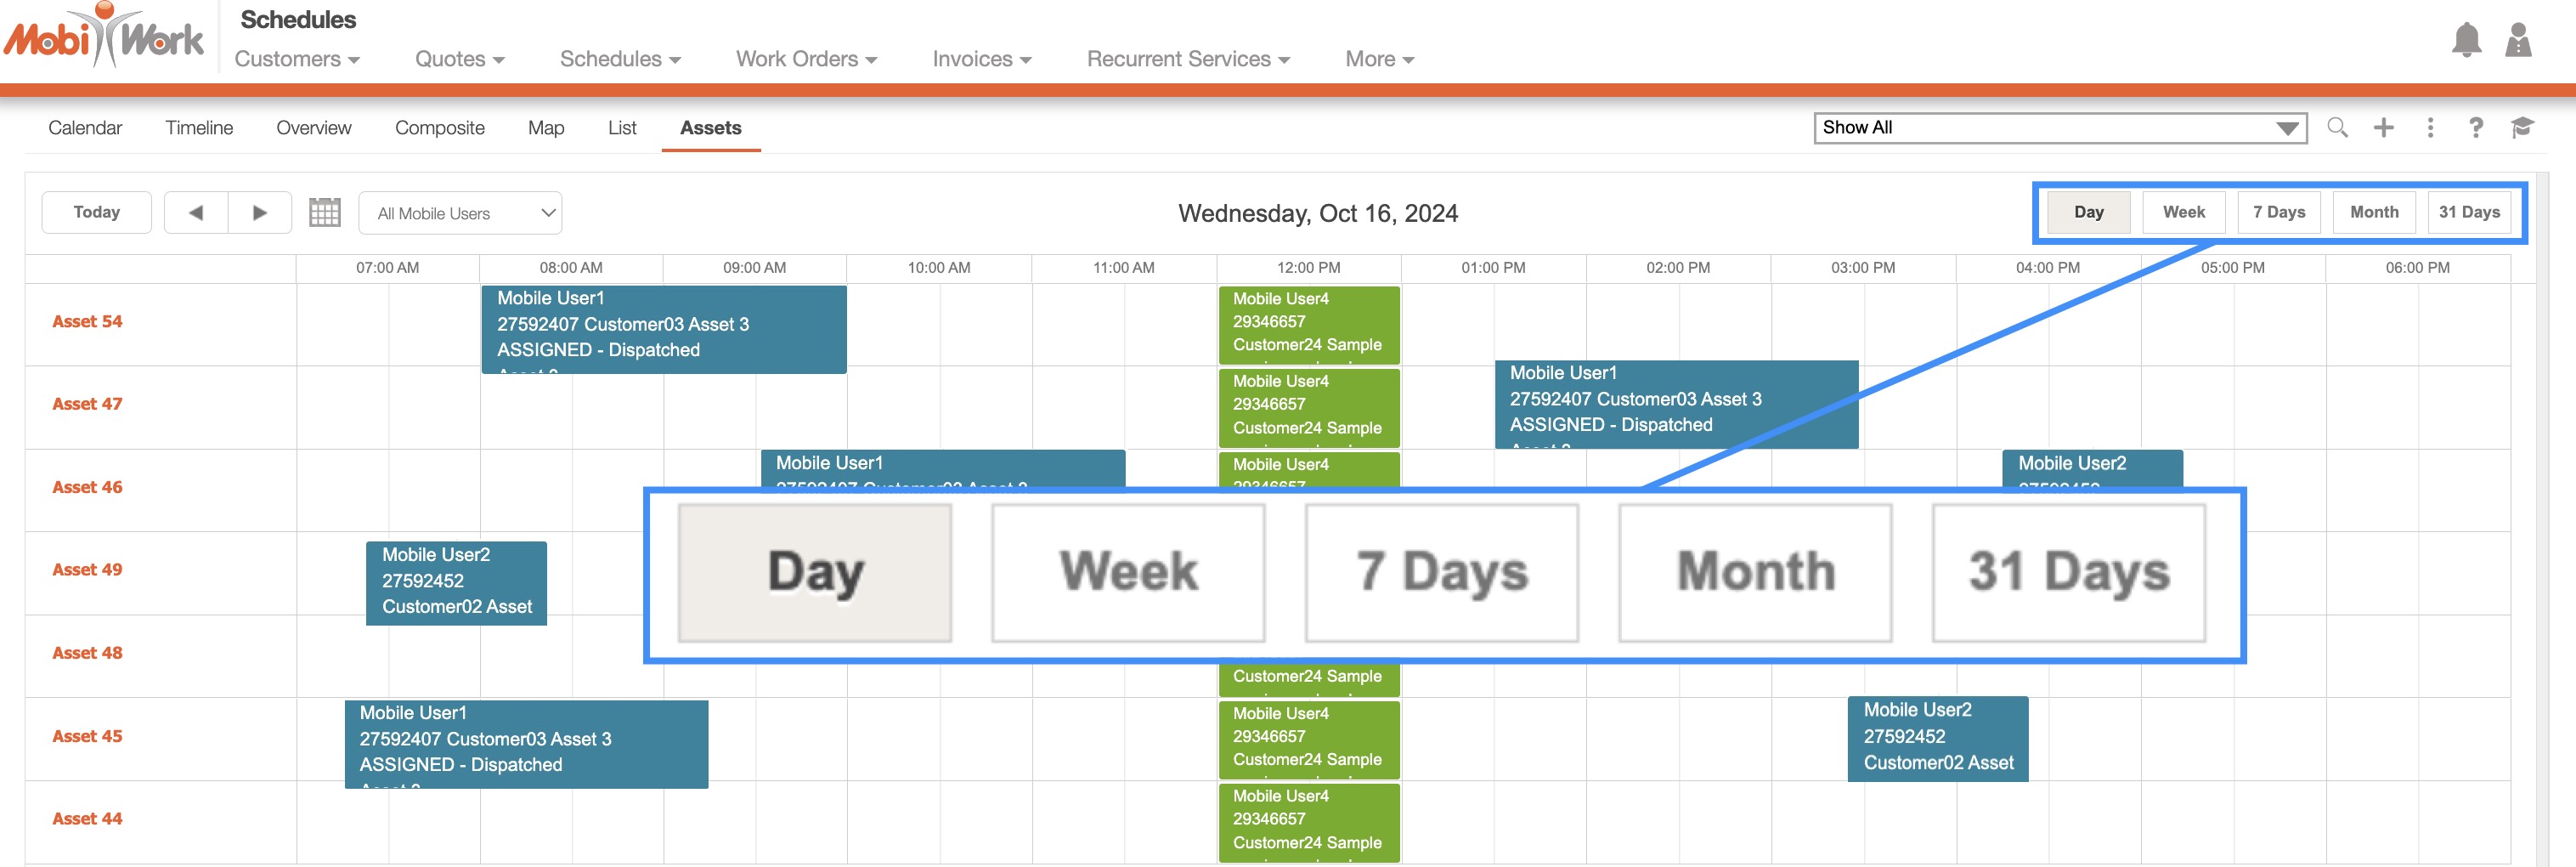
Task: Toggle the 31 Days view
Action: click(x=2469, y=212)
